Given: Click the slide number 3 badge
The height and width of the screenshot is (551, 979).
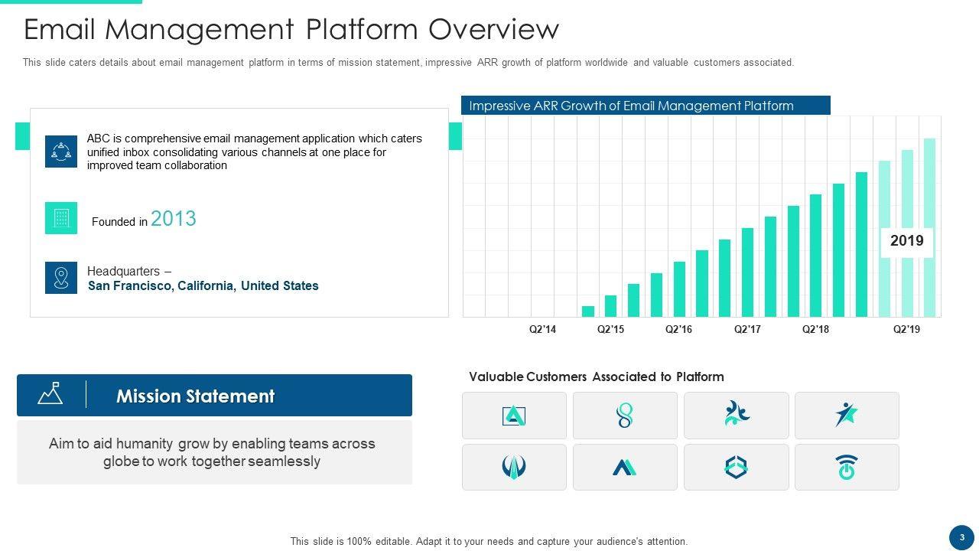Looking at the screenshot, I should click(x=961, y=537).
